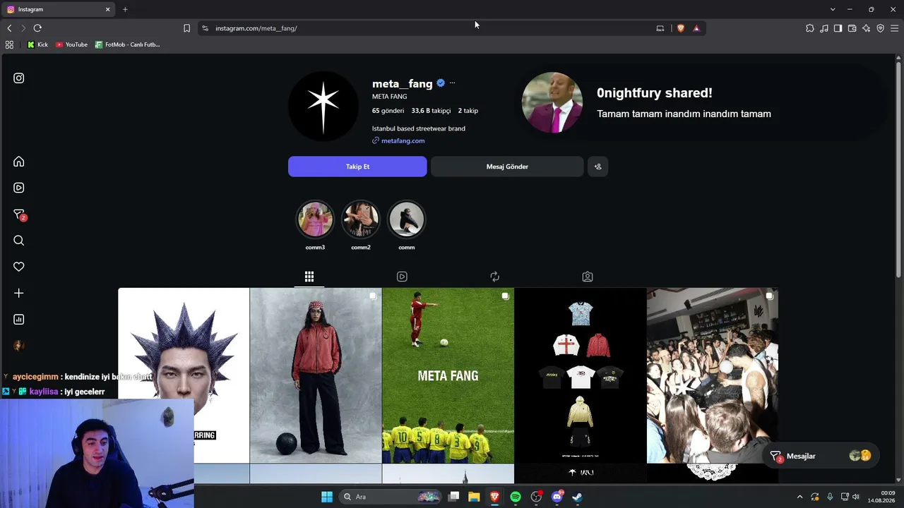
Task: Open Steam from the taskbar
Action: coord(577,497)
